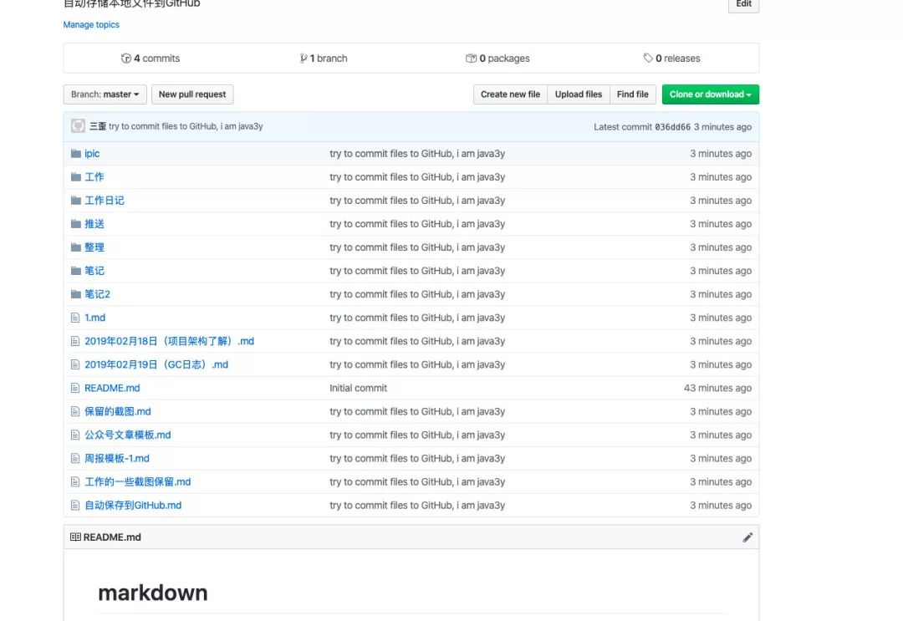
Task: Open the 自动保存到GitHub.md file
Action: click(x=133, y=506)
